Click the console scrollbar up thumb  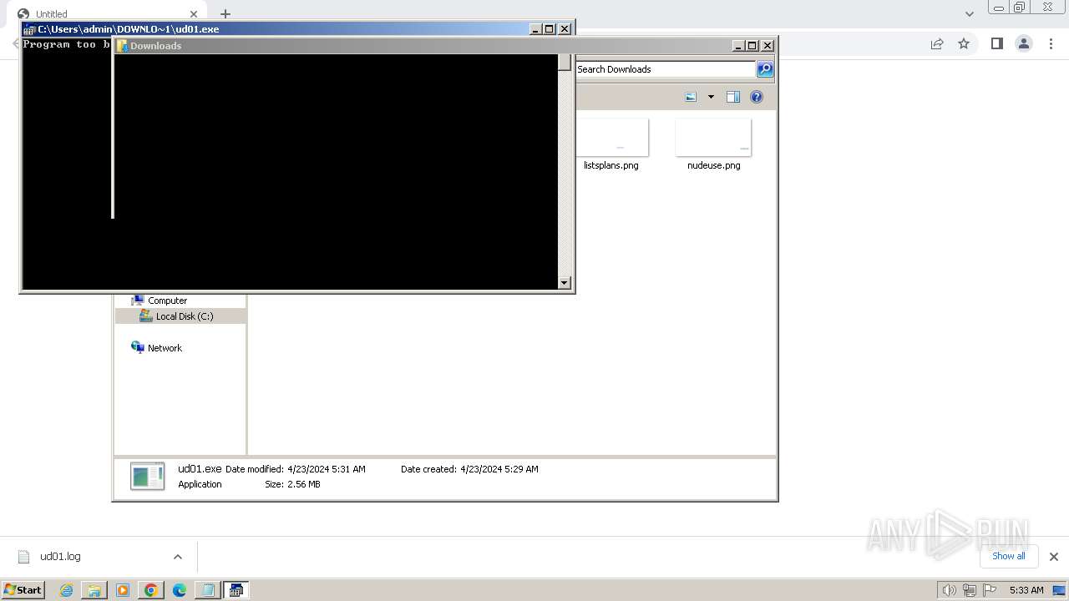point(565,63)
